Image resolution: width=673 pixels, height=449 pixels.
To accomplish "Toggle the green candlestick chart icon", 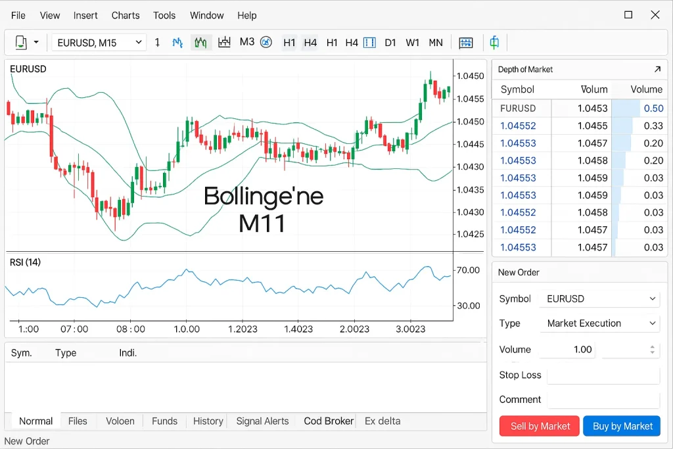I will 200,43.
